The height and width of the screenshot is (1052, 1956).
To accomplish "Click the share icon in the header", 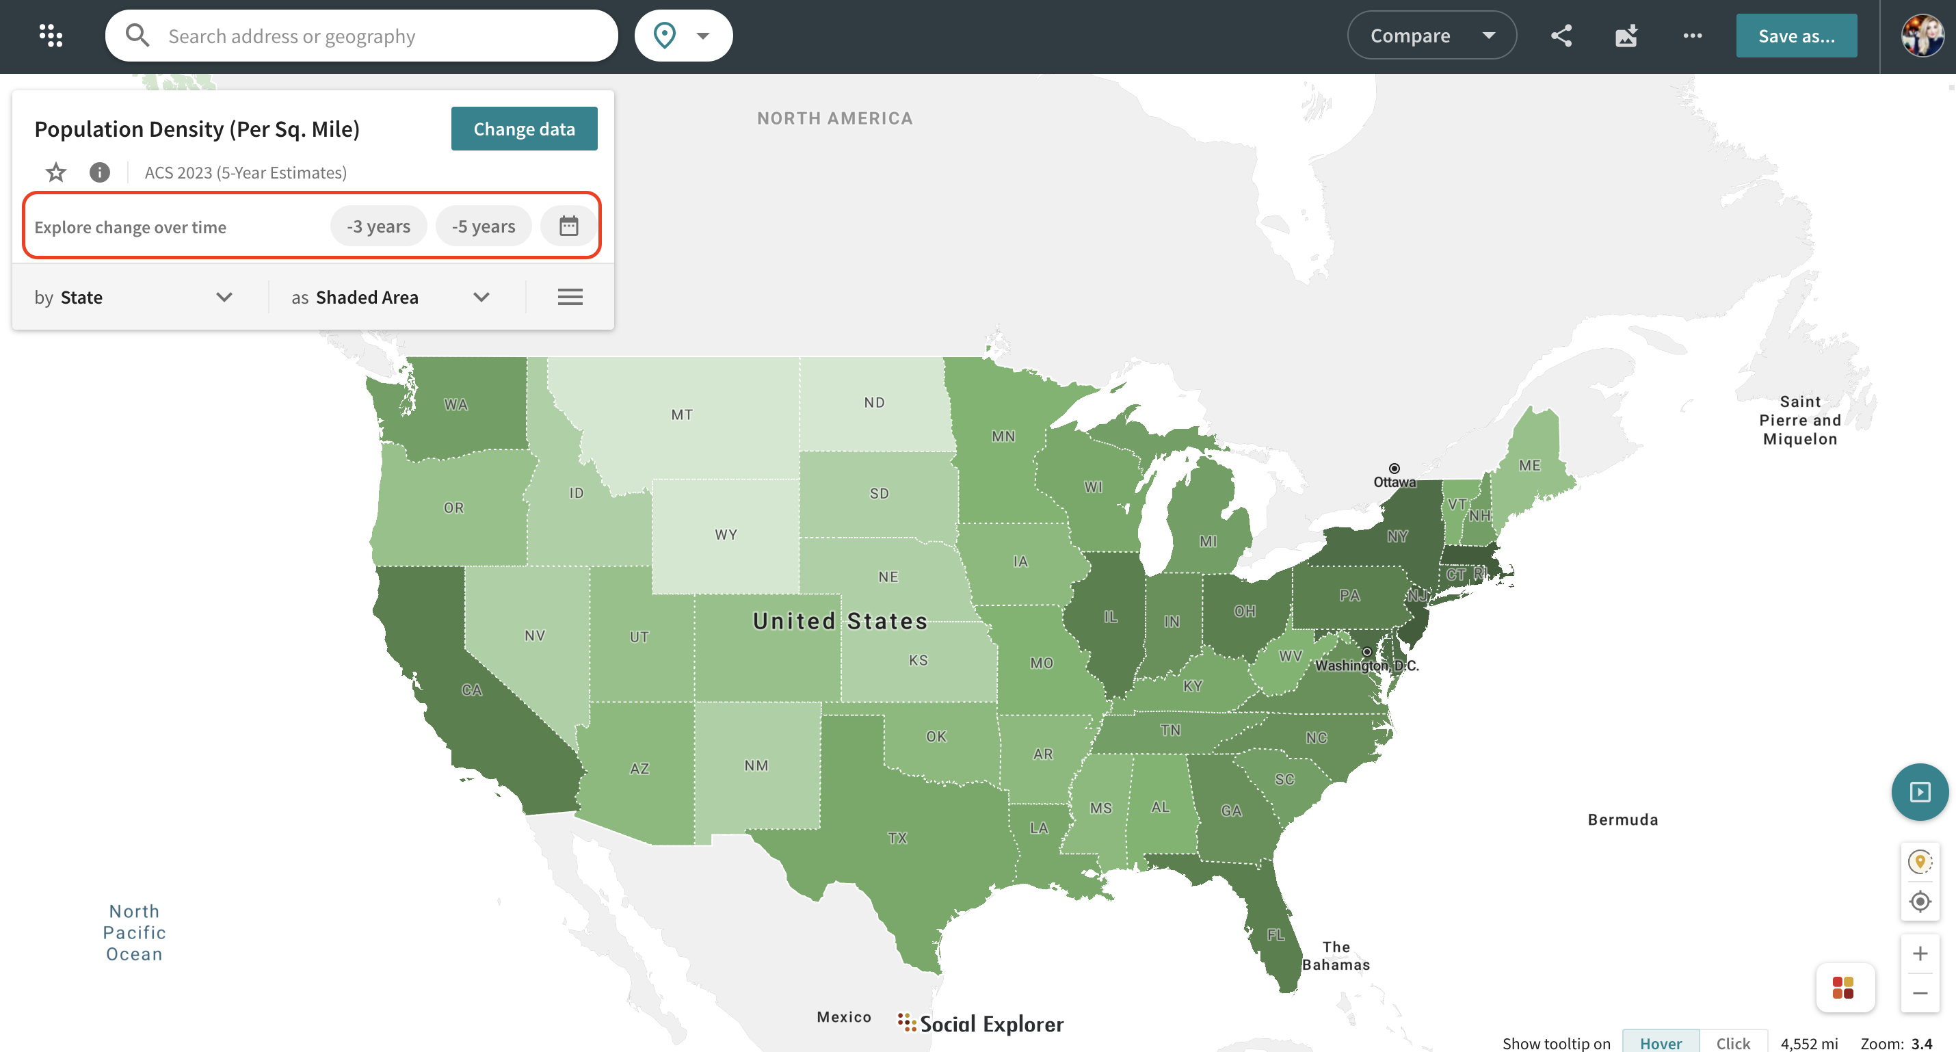I will 1561,36.
